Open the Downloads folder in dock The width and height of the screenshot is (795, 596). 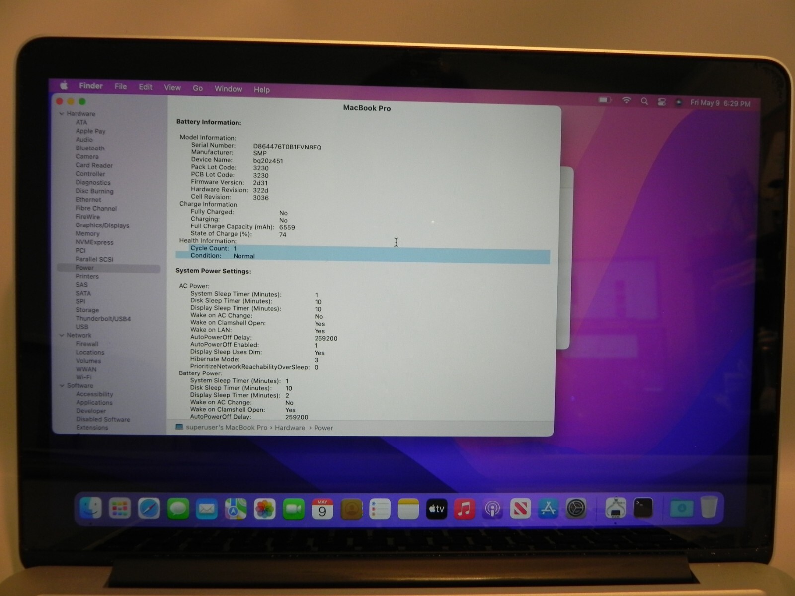[x=682, y=508]
